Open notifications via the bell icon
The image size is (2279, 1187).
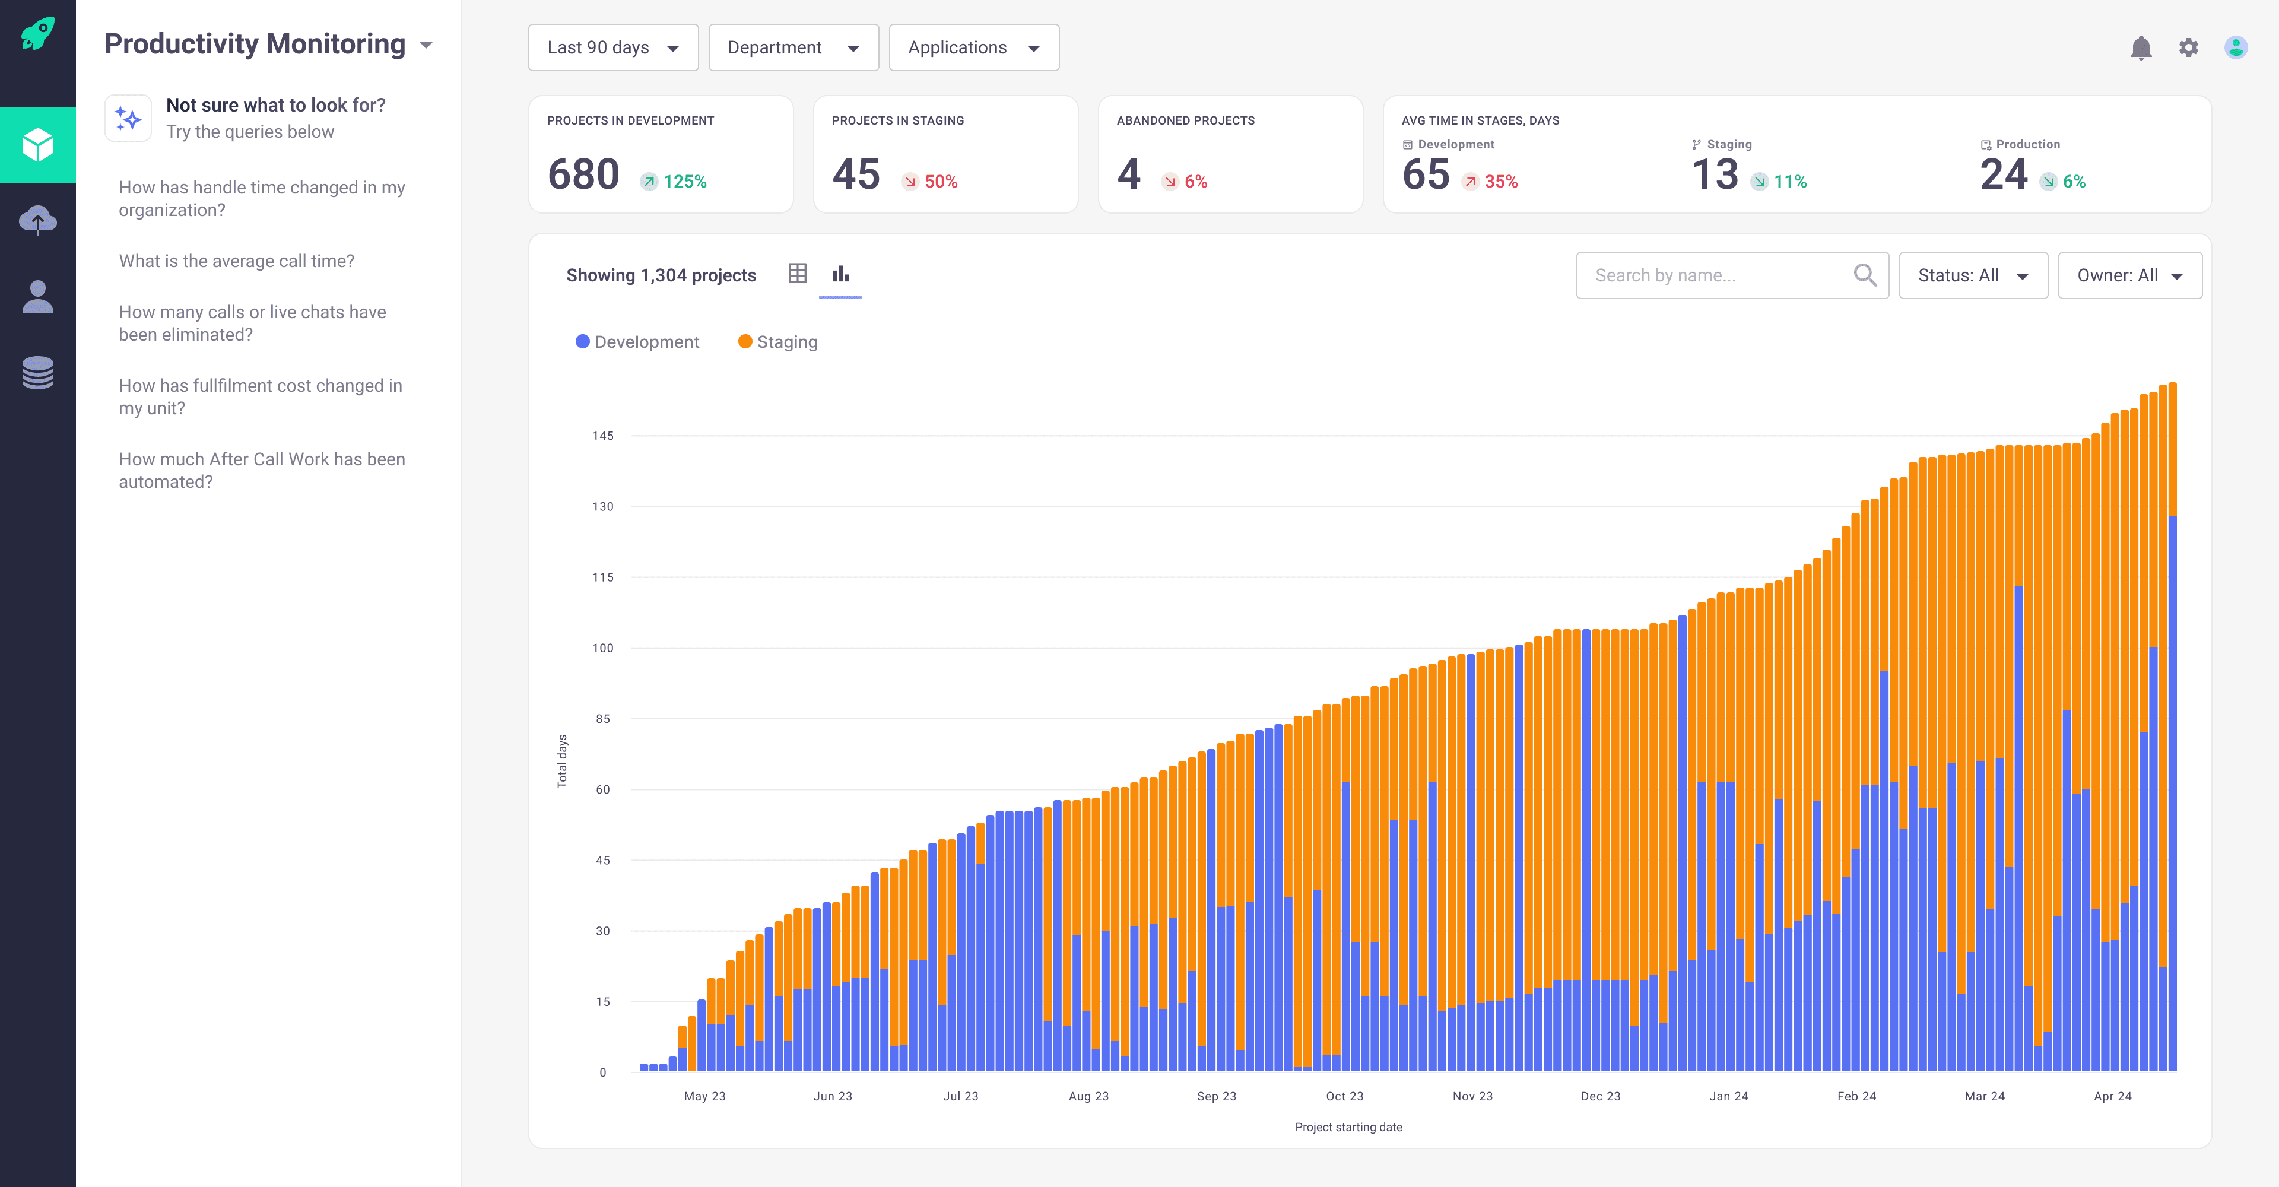point(2141,47)
